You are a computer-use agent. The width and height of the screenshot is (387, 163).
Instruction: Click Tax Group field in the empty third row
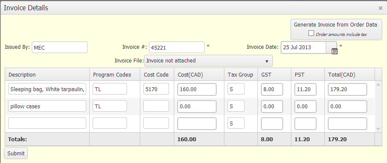click(236, 123)
